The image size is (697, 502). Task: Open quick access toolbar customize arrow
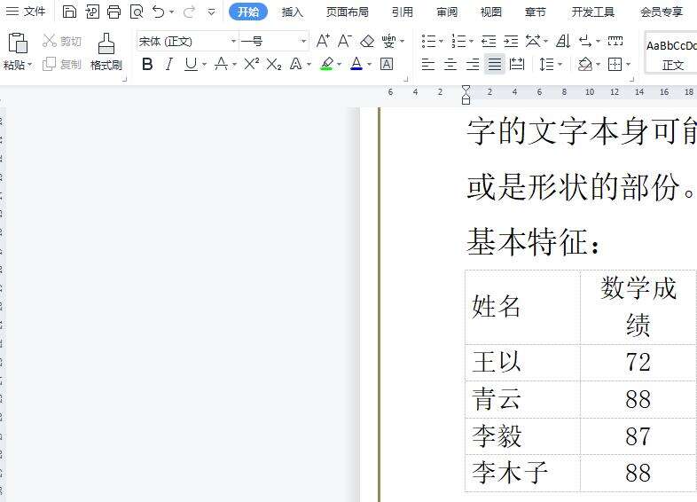[212, 12]
